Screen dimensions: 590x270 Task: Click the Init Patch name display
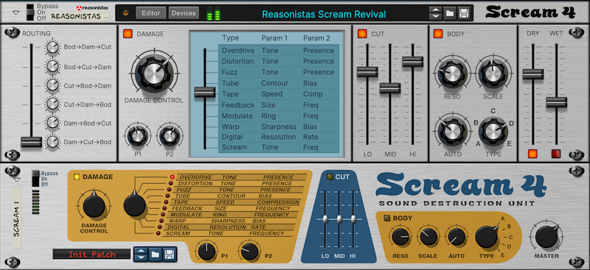[x=91, y=255]
